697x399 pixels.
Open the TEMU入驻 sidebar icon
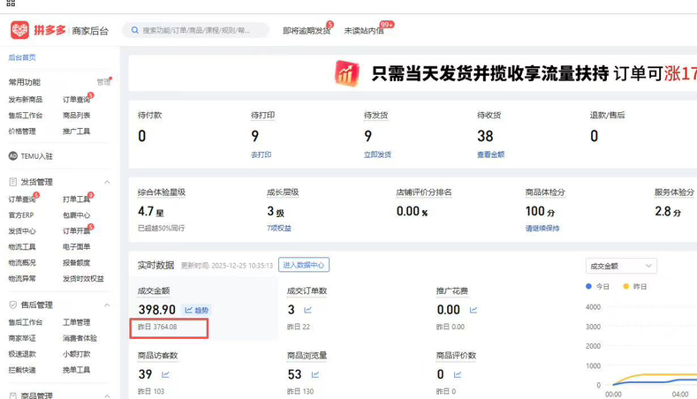pyautogui.click(x=13, y=156)
